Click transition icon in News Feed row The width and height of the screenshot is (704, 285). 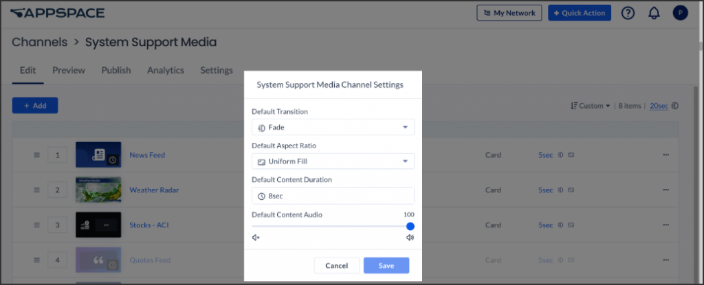560,155
